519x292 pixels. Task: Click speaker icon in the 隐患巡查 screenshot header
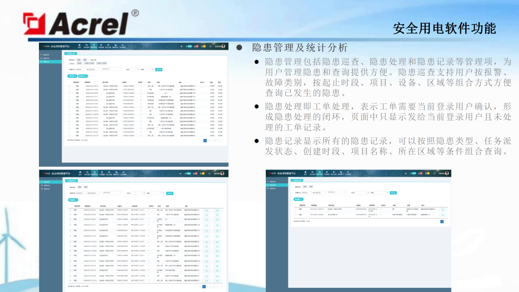pyautogui.click(x=180, y=173)
